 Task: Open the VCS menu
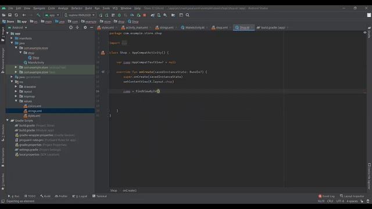click(x=115, y=8)
